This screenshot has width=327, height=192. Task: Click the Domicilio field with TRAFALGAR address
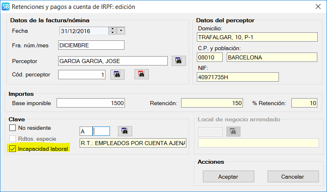pyautogui.click(x=257, y=37)
